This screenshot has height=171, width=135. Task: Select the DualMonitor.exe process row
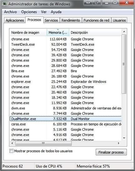(x=65, y=119)
